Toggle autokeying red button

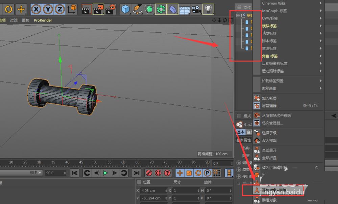point(158,173)
